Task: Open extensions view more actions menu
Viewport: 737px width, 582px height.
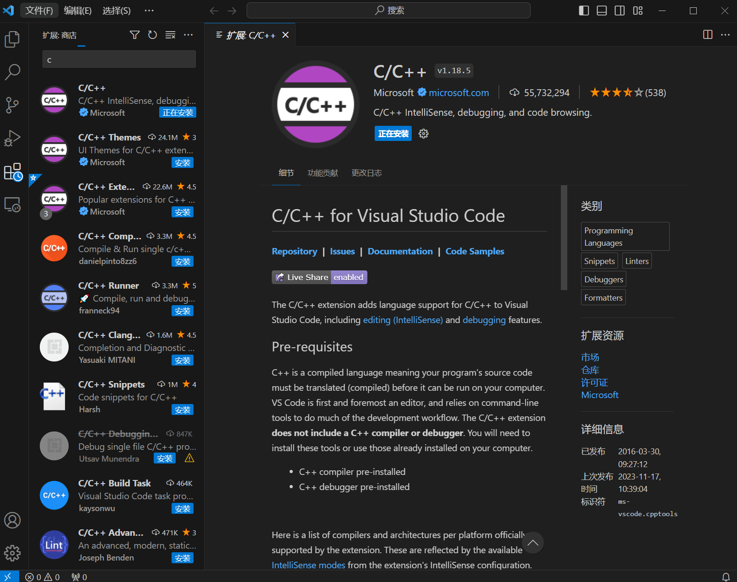Action: point(188,35)
